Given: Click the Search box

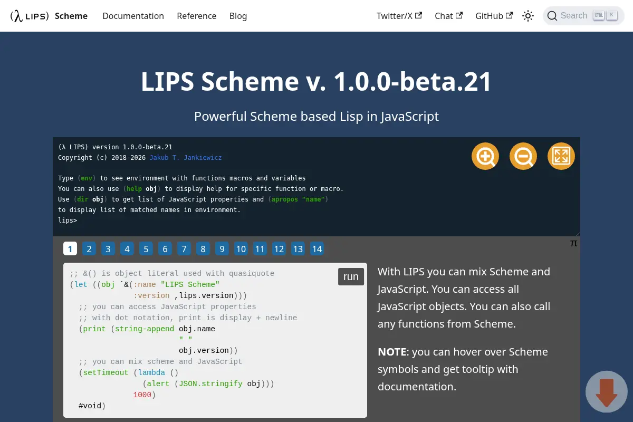Looking at the screenshot, I should click(x=583, y=16).
